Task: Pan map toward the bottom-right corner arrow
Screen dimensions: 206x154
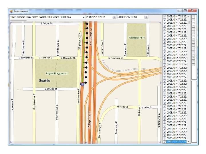Action: (x=160, y=142)
